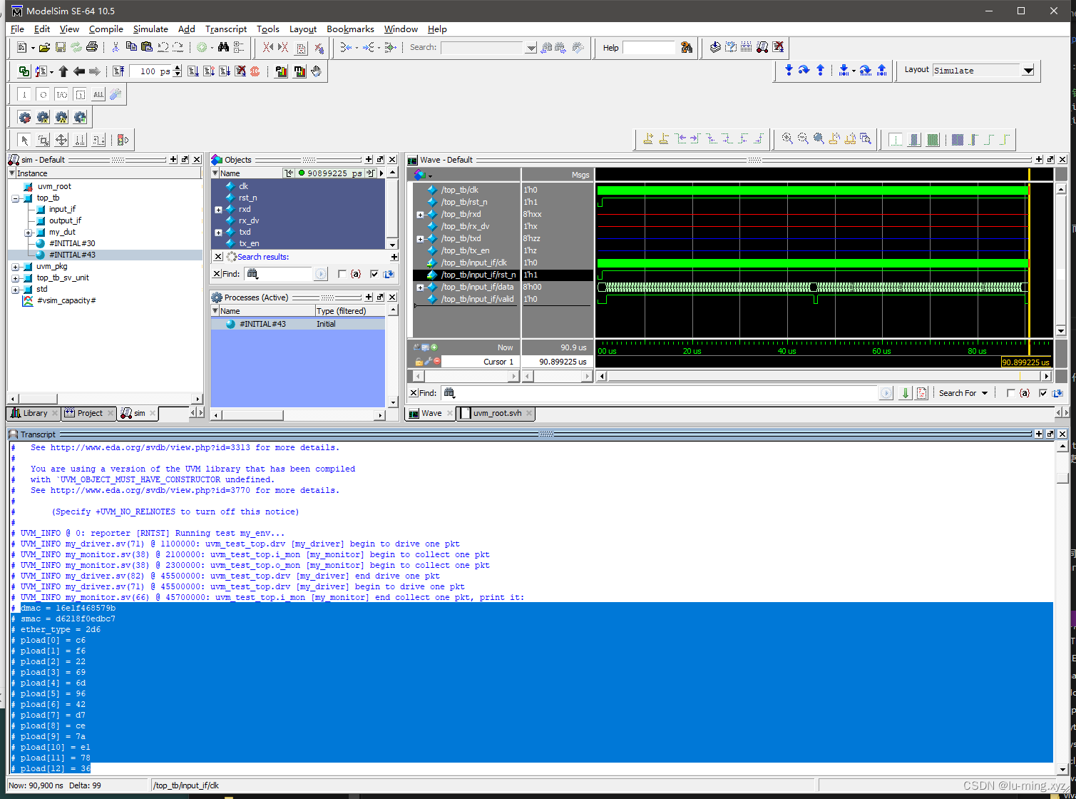The image size is (1076, 799).
Task: Toggle the In ports filter button
Action: [x=24, y=94]
